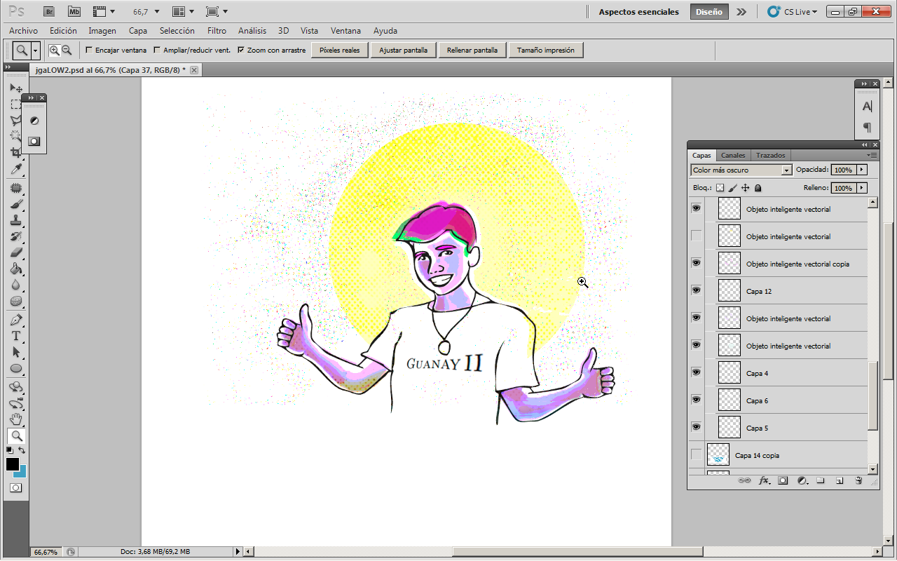Select the Move tool

pyautogui.click(x=15, y=88)
